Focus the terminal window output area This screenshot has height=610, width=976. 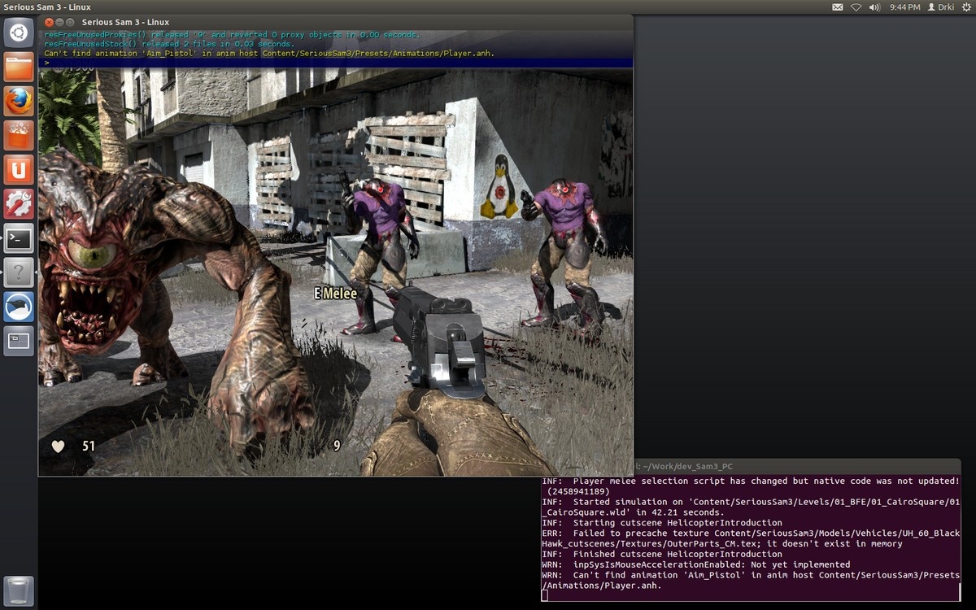click(750, 537)
